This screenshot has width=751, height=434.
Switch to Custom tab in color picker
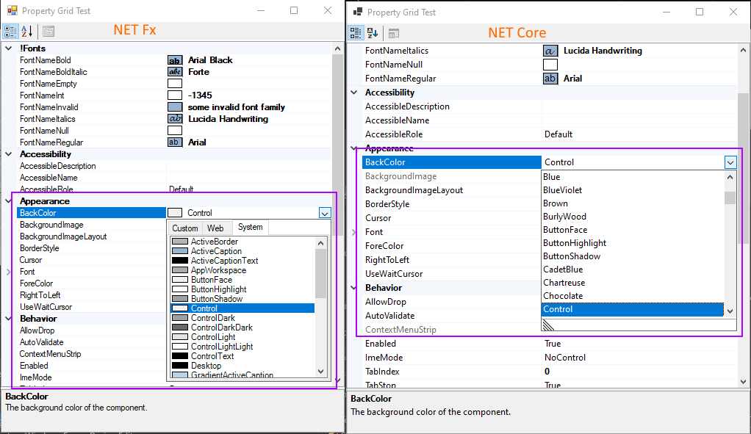tap(185, 228)
